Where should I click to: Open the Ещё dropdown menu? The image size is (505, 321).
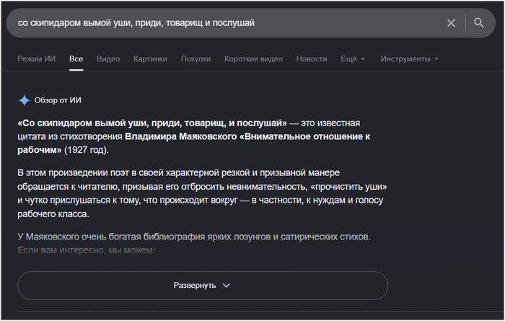click(352, 59)
